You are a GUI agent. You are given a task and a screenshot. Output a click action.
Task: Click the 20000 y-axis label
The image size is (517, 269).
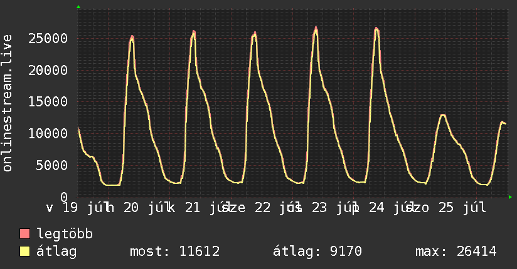(x=48, y=70)
